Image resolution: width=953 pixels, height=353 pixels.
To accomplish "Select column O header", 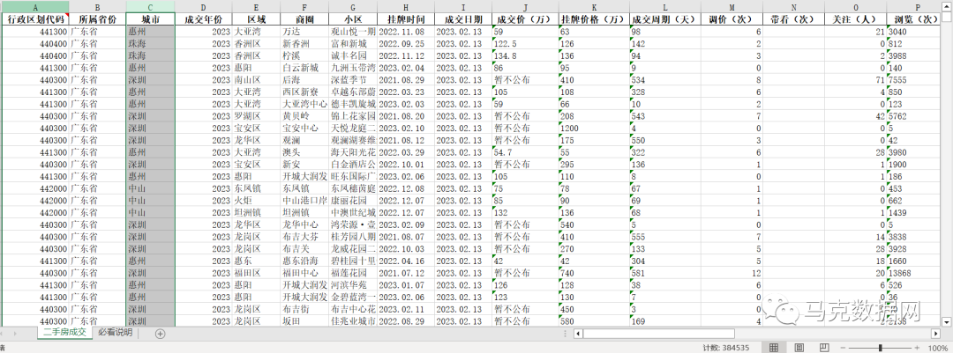I will point(856,7).
